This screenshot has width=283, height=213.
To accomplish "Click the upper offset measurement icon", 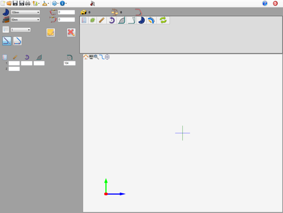I will point(53,12).
